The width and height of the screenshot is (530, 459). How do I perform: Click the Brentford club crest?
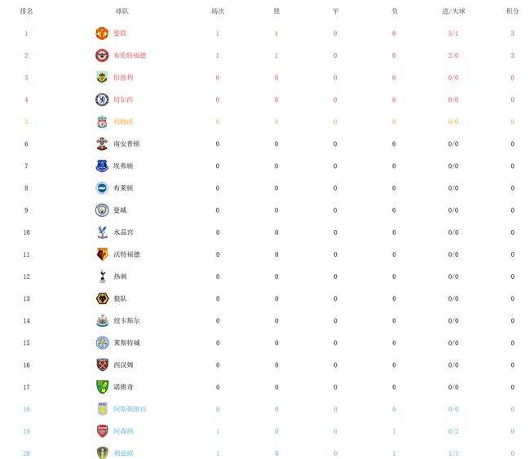tap(102, 55)
